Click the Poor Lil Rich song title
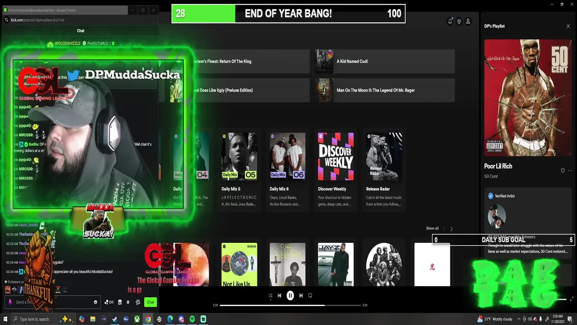 [498, 166]
